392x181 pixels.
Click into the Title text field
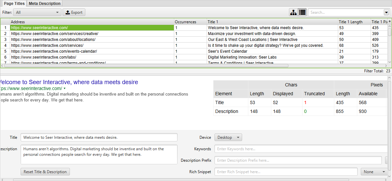click(99, 137)
